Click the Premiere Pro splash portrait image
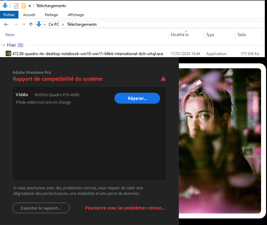267x225 pixels. (220, 141)
